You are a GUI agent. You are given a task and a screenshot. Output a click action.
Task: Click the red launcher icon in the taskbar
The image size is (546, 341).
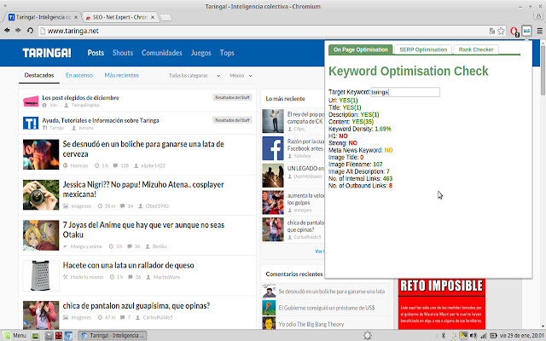pyautogui.click(x=59, y=336)
